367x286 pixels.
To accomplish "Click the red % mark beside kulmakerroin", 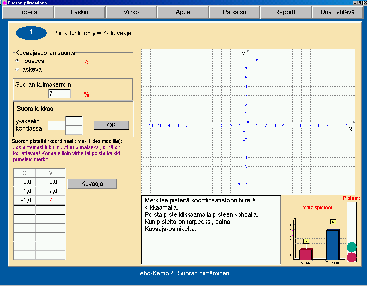I will (87, 94).
